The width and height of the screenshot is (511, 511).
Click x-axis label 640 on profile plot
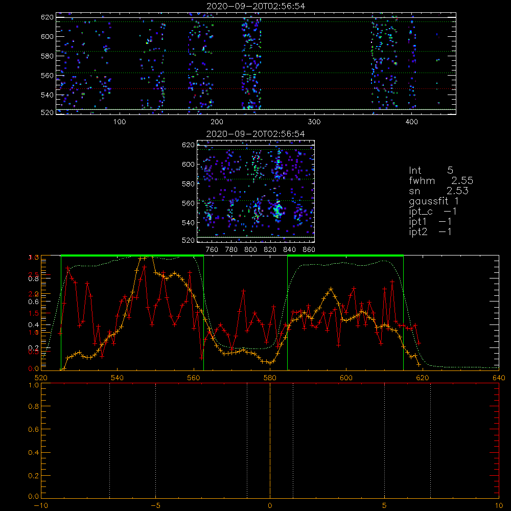pyautogui.click(x=499, y=378)
